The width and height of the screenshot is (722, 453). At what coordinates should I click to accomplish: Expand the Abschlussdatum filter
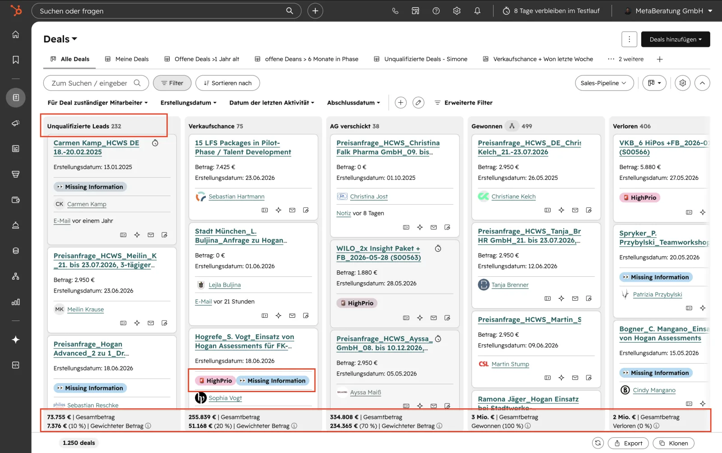(x=354, y=103)
